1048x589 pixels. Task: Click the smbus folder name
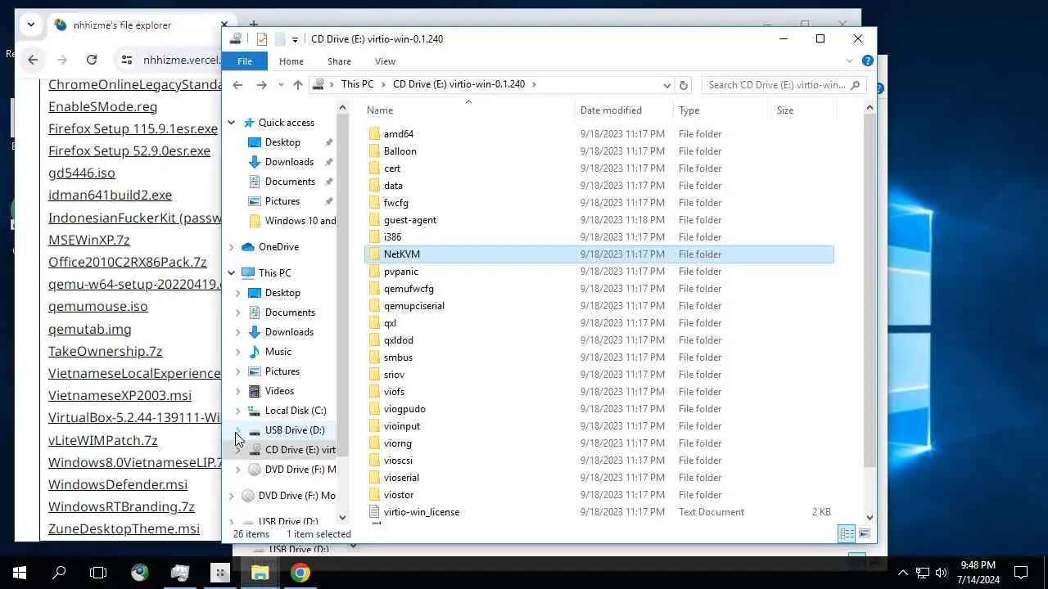point(398,357)
